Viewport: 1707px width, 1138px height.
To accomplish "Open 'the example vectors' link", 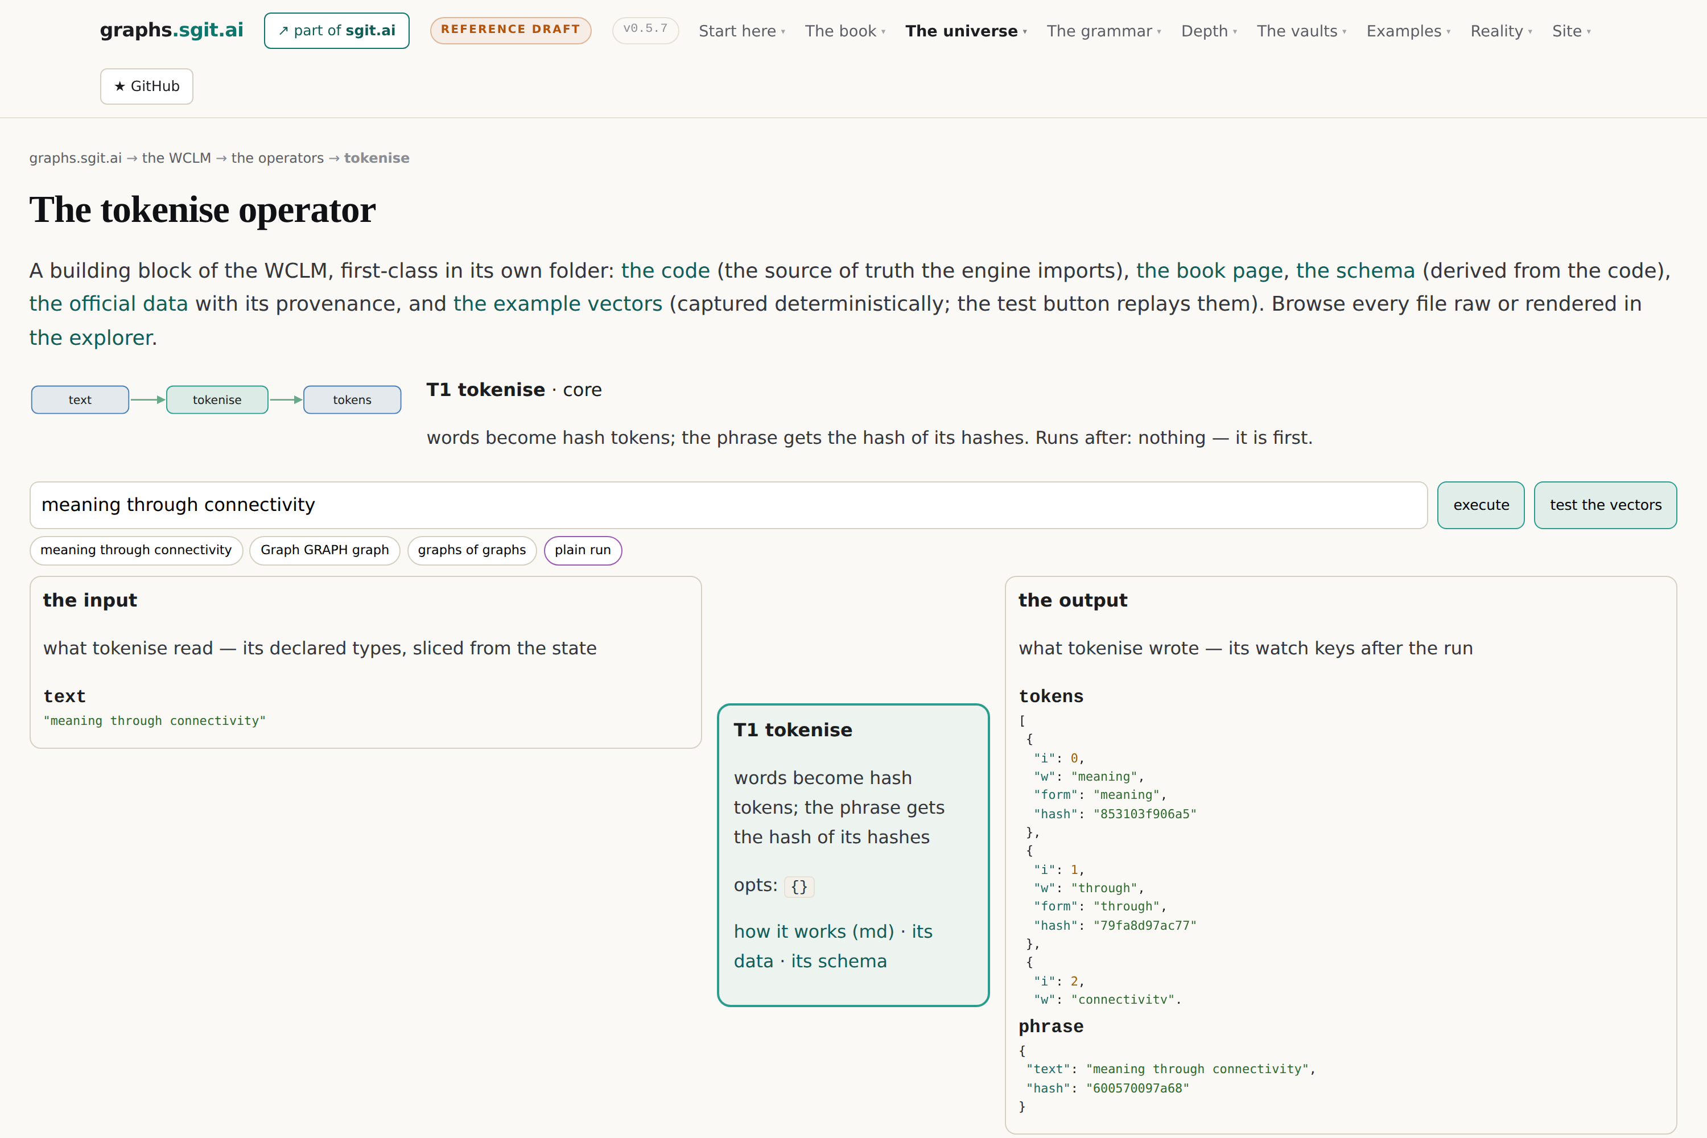I will tap(558, 304).
